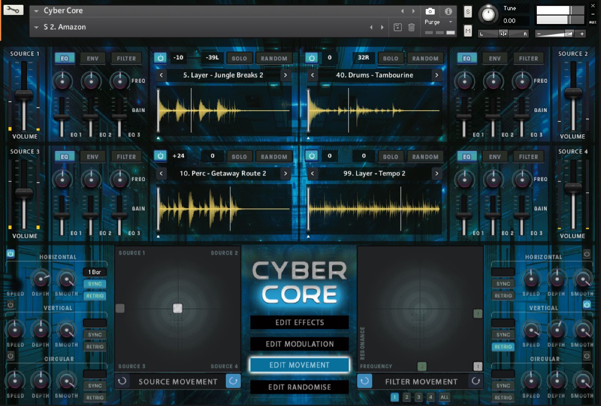Toggle left Horizontal RETRIG
601x406 pixels.
pos(95,296)
